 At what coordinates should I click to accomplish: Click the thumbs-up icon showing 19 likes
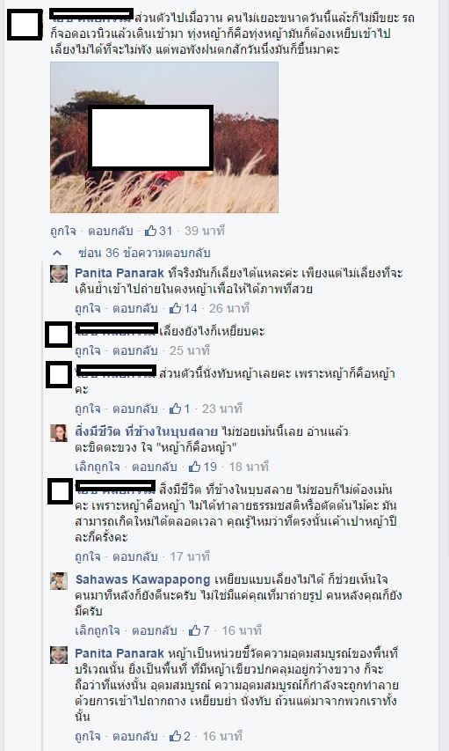coord(194,467)
